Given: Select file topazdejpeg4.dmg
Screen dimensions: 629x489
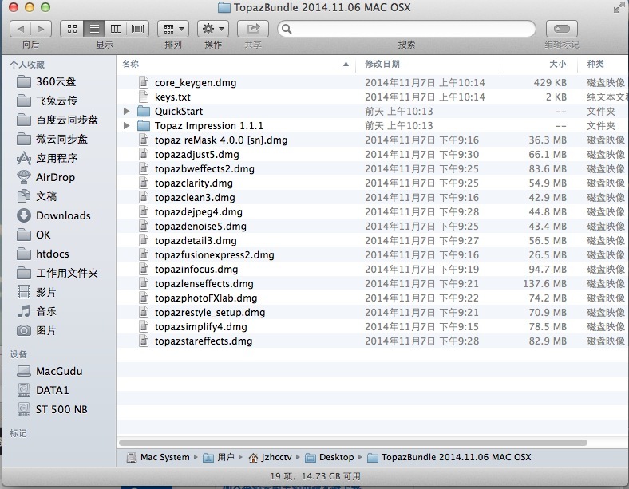Looking at the screenshot, I should [x=373, y=212].
